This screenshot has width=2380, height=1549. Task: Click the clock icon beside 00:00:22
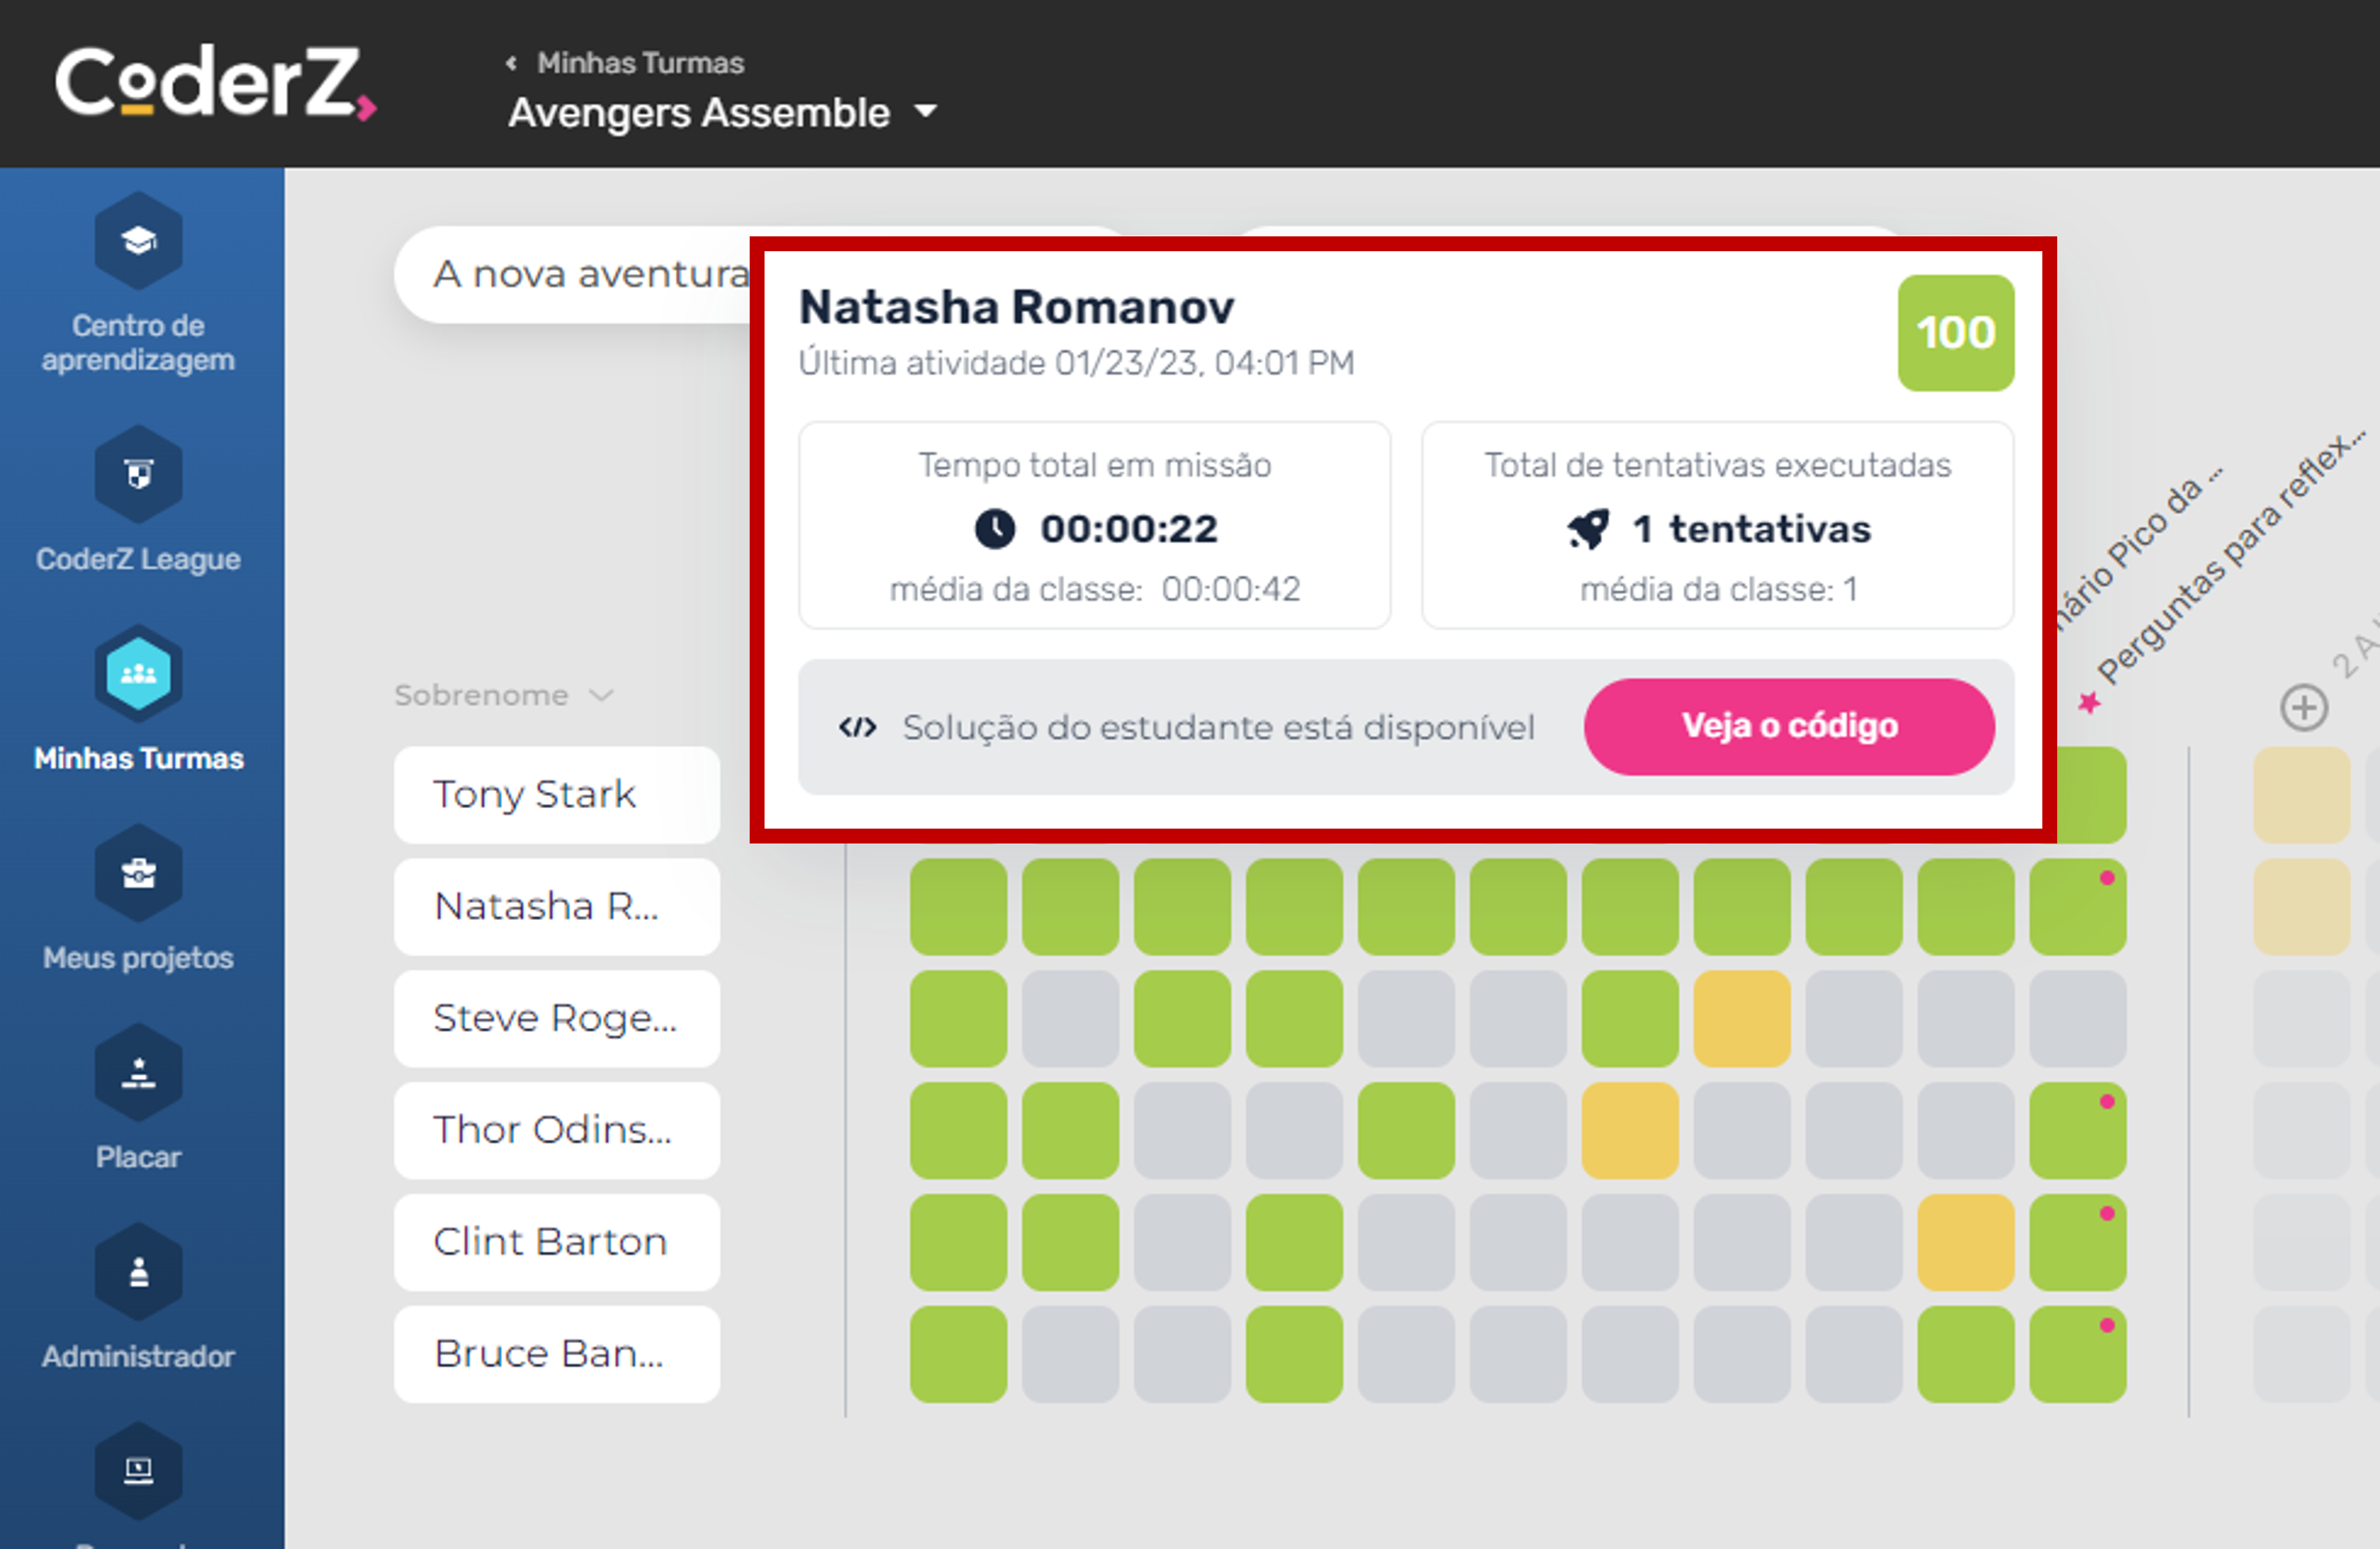tap(994, 529)
